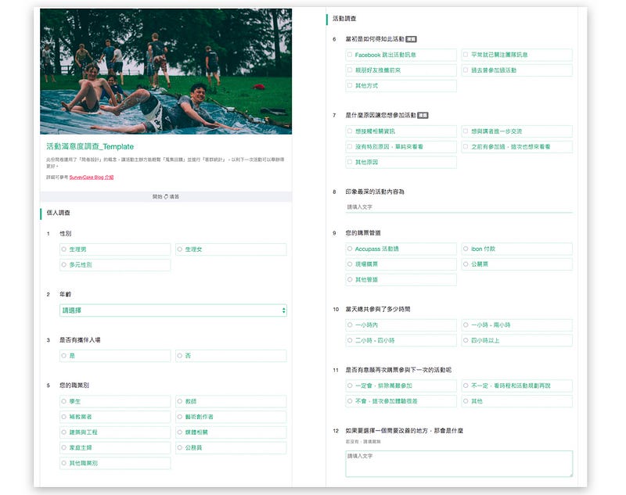Check 之前有參加過，這次也想來看看 option
Screen dimensions: 626x495
tap(516, 147)
